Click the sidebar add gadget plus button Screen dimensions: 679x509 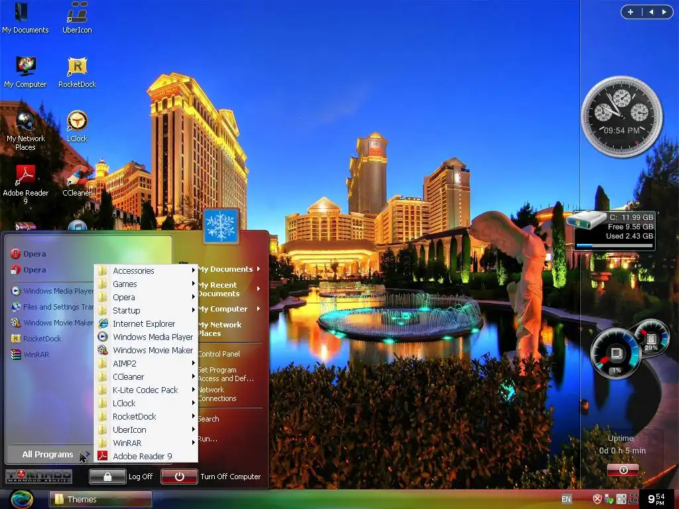click(631, 12)
